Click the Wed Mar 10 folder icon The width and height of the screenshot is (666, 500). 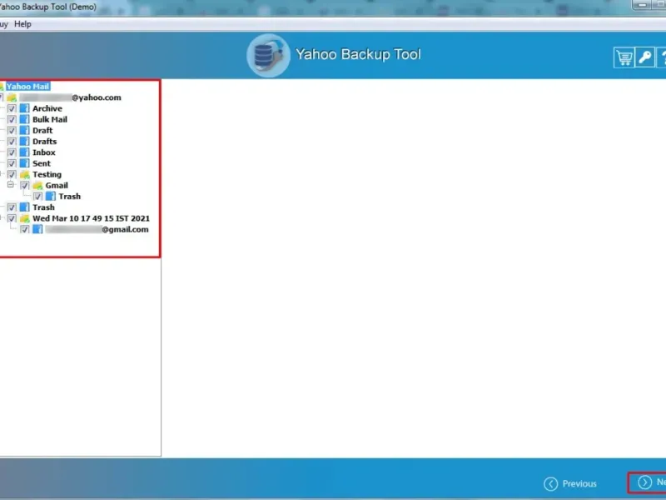click(x=25, y=218)
